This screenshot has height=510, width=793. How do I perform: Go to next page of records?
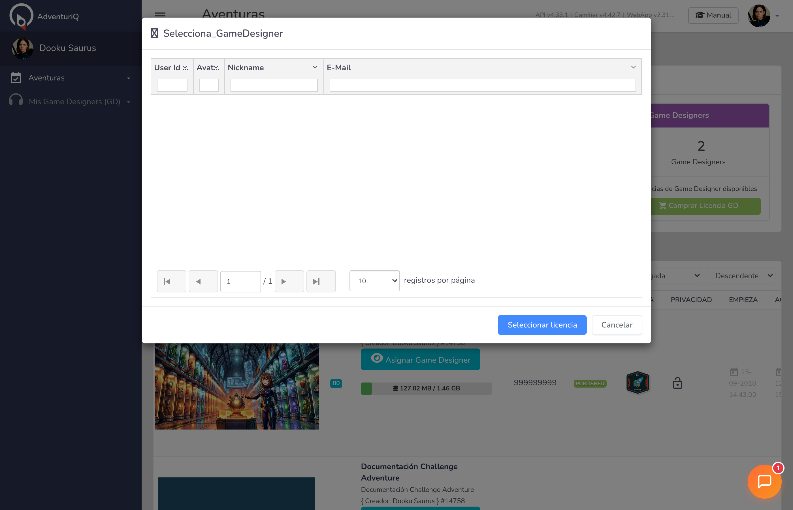(x=289, y=281)
